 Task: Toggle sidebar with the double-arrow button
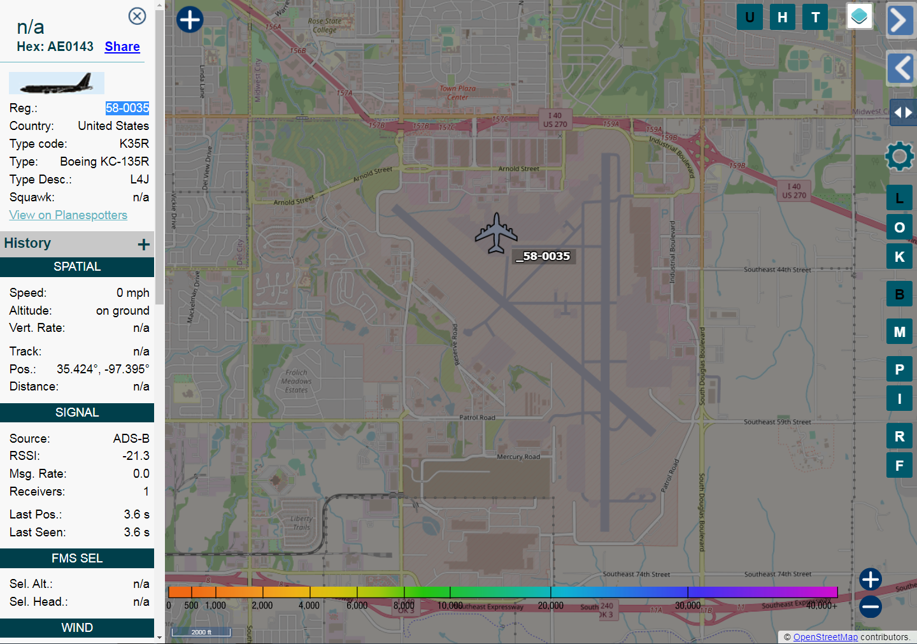tap(903, 113)
